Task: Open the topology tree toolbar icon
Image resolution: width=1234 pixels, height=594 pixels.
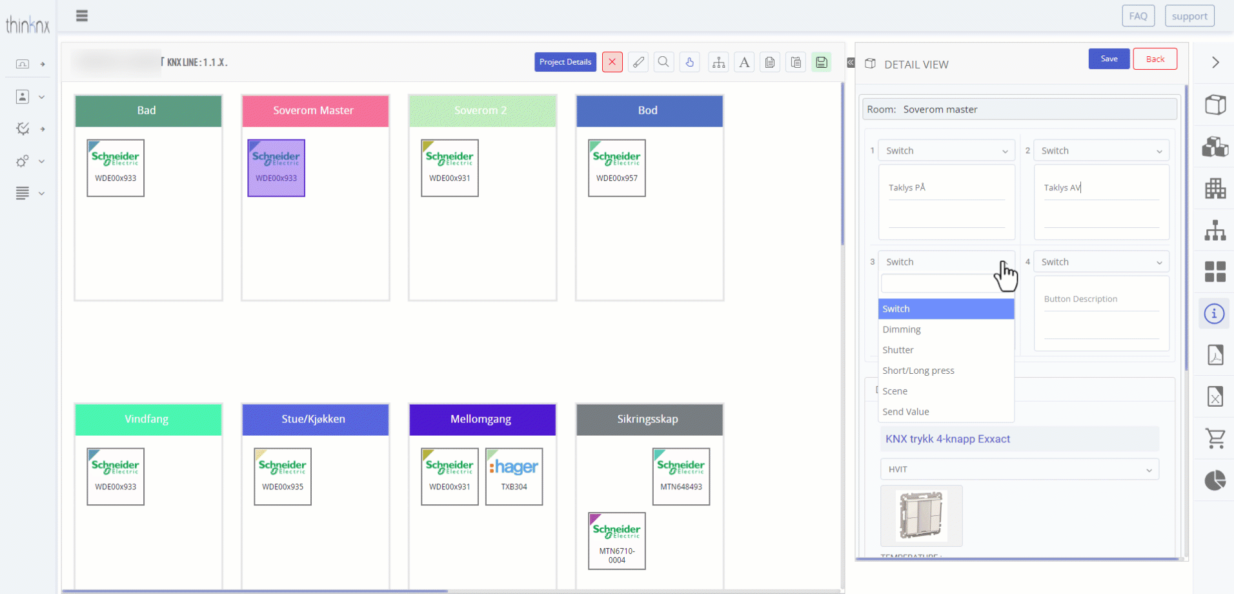Action: (718, 62)
